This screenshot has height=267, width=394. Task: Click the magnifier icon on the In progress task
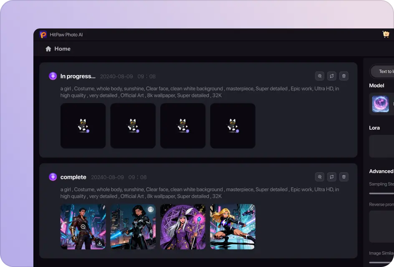[320, 76]
